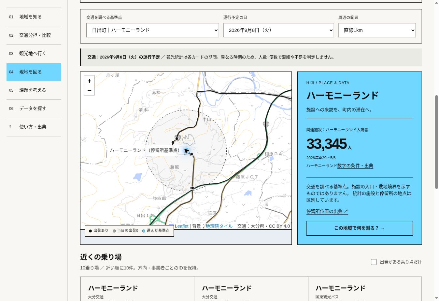Click the 33,345 visitor count figure
The height and width of the screenshot is (301, 439).
pos(327,144)
